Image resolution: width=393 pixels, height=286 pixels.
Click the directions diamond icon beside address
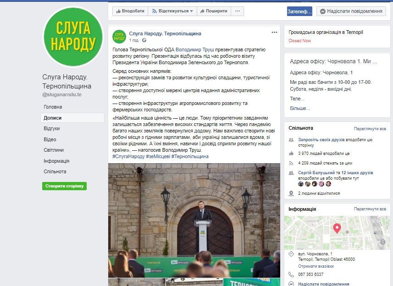(x=291, y=254)
